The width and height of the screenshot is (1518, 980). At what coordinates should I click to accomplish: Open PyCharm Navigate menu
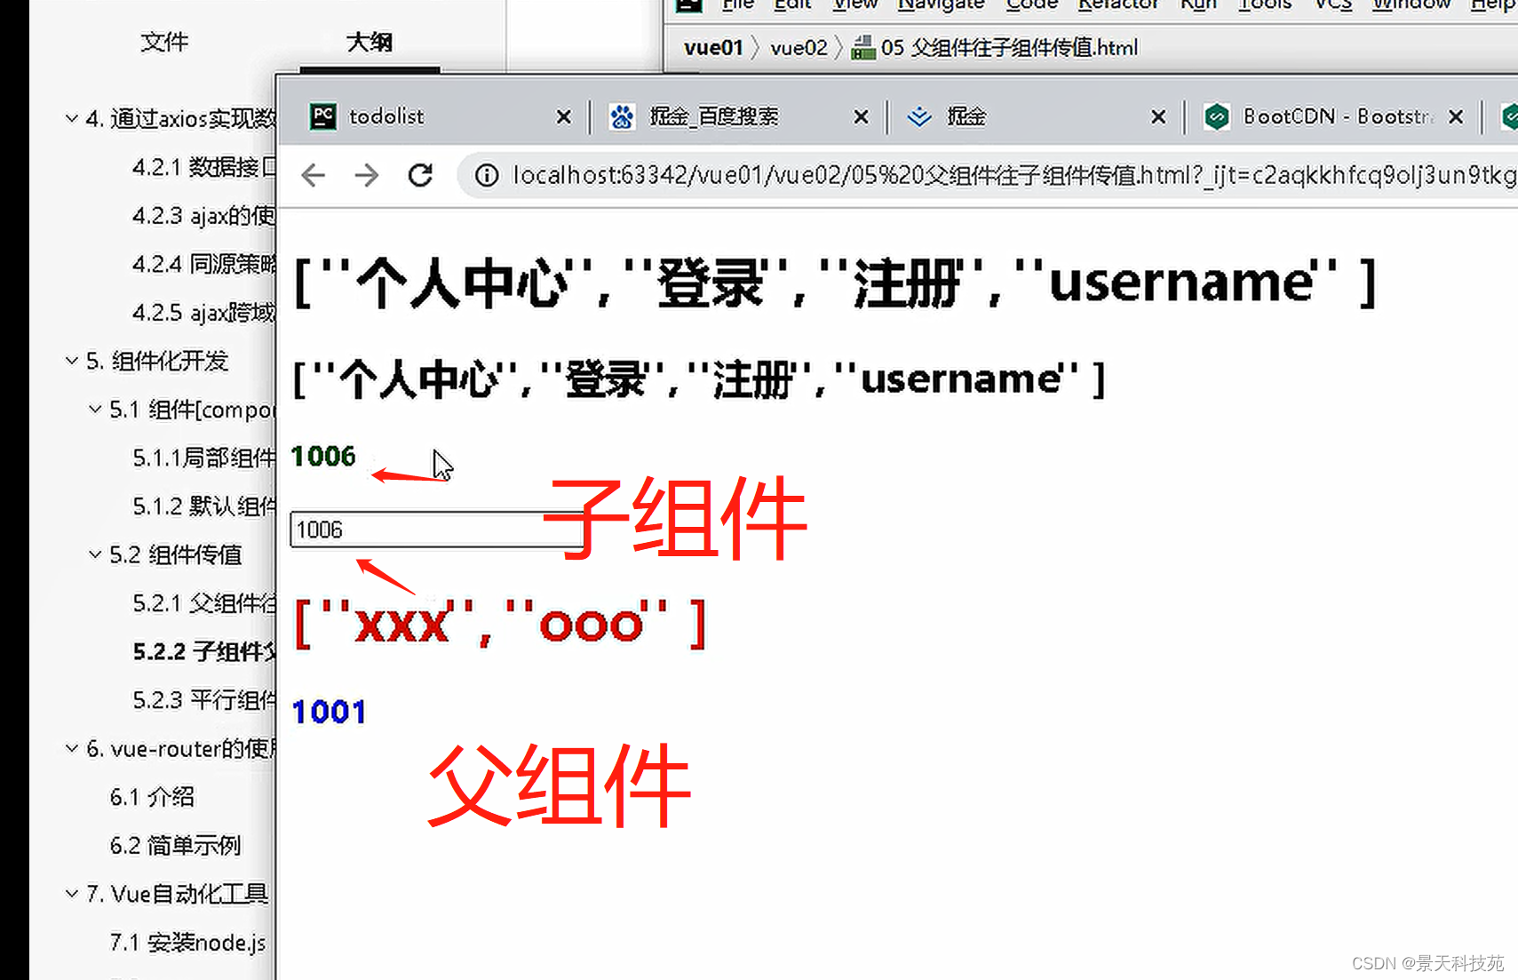click(x=941, y=4)
